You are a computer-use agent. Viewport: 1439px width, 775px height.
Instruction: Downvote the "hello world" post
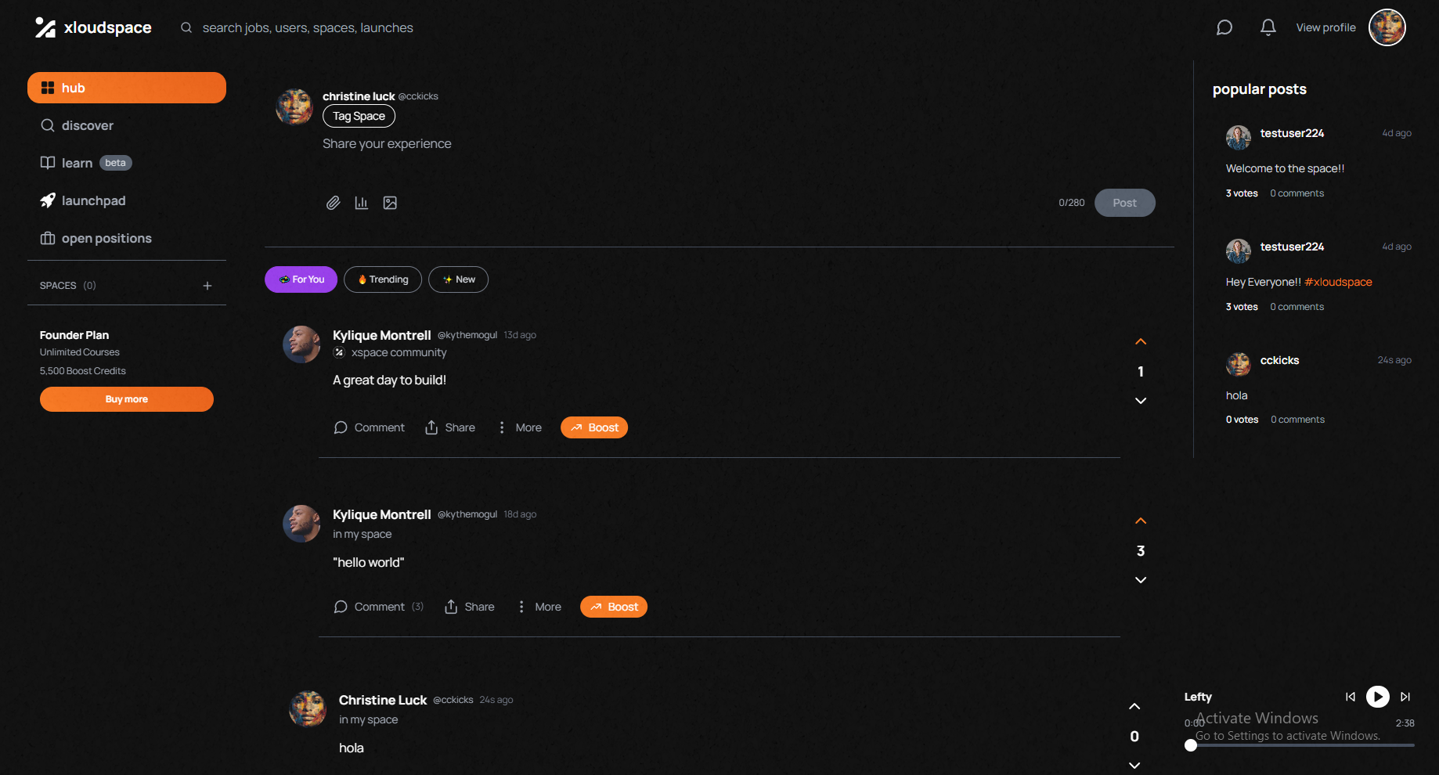pos(1141,580)
